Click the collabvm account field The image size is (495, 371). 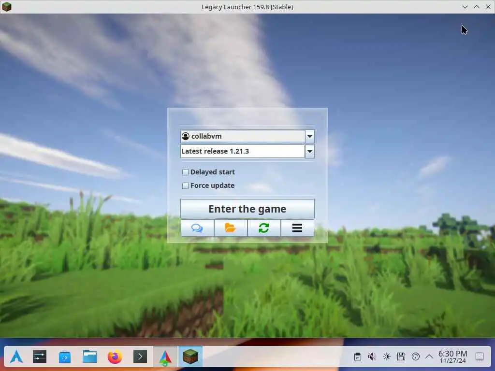coord(243,136)
